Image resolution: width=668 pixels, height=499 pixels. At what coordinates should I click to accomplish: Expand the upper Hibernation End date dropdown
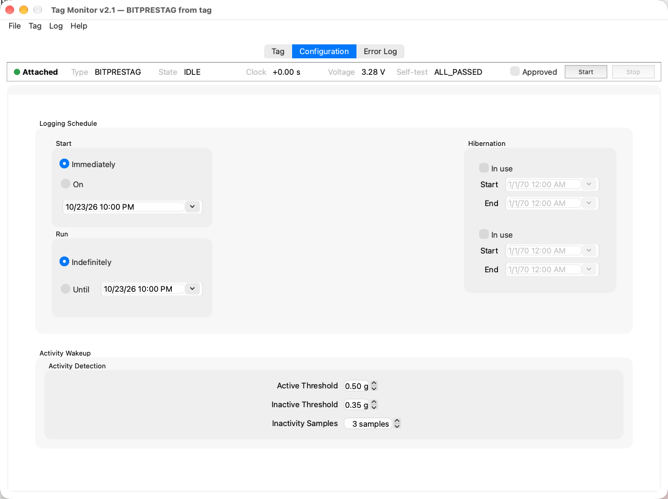click(x=589, y=203)
